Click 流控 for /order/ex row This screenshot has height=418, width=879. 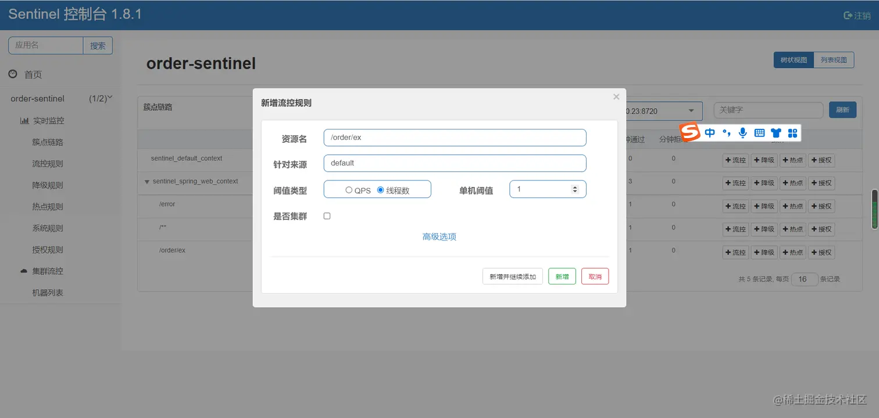click(735, 253)
